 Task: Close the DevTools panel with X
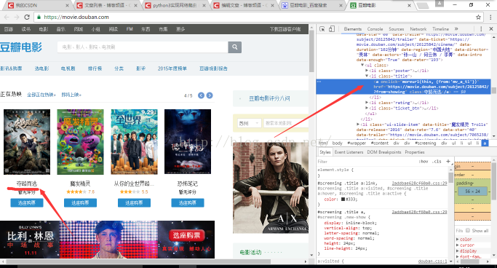coord(491,29)
